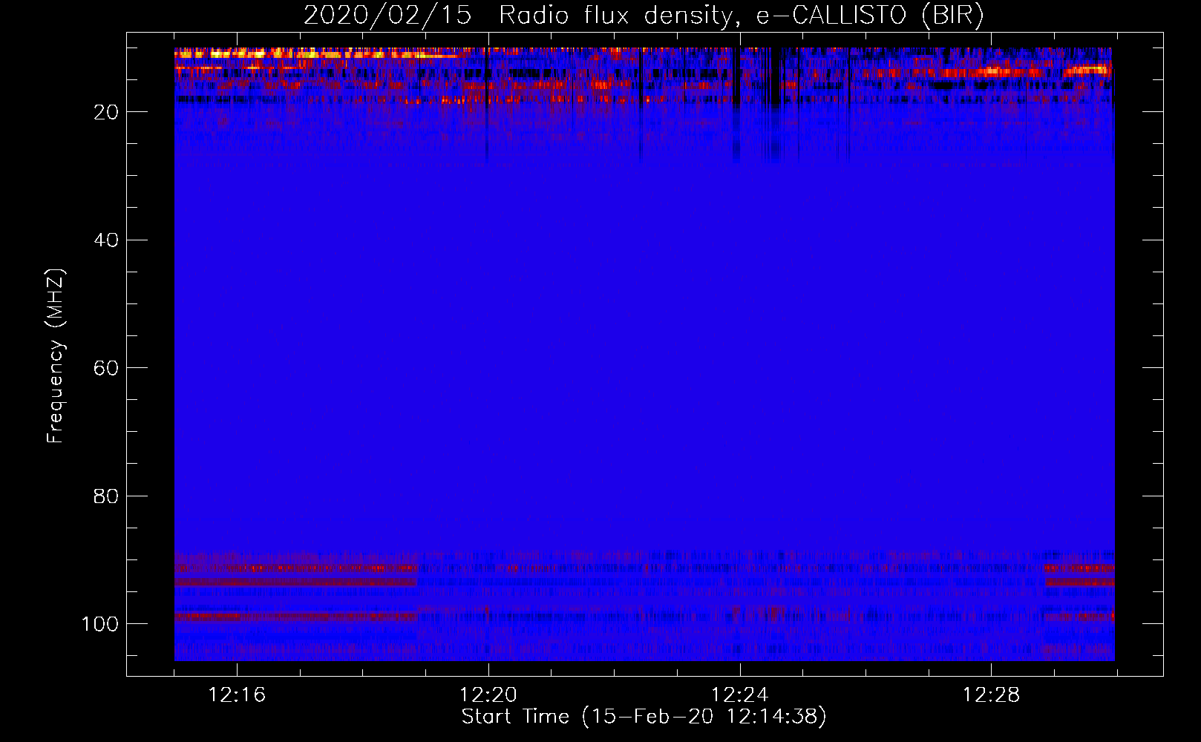The height and width of the screenshot is (742, 1201).
Task: Click the 12:16 time tick label
Action: point(237,695)
